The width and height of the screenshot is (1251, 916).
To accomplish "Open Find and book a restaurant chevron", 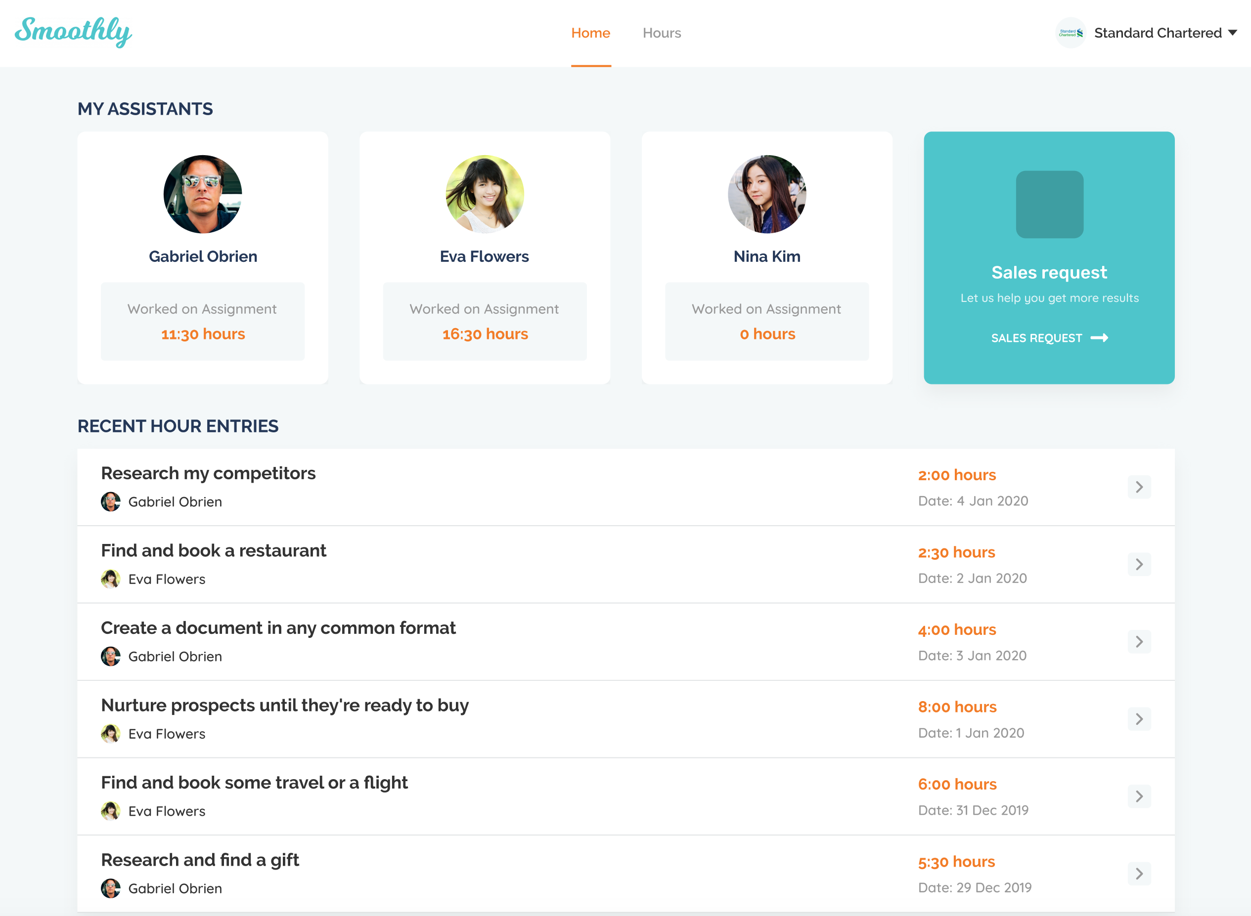I will (1139, 564).
